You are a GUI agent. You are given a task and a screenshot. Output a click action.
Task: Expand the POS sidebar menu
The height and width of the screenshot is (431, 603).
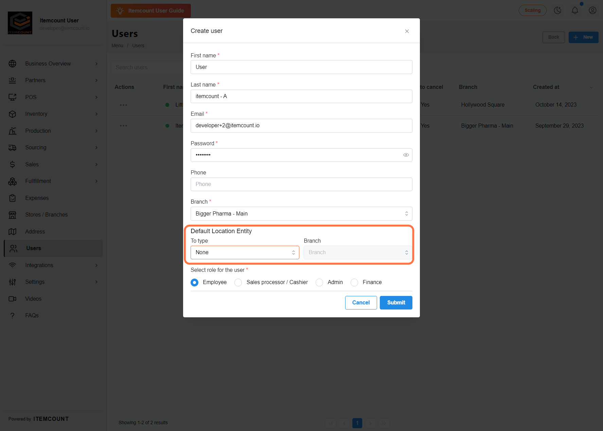[x=53, y=97]
